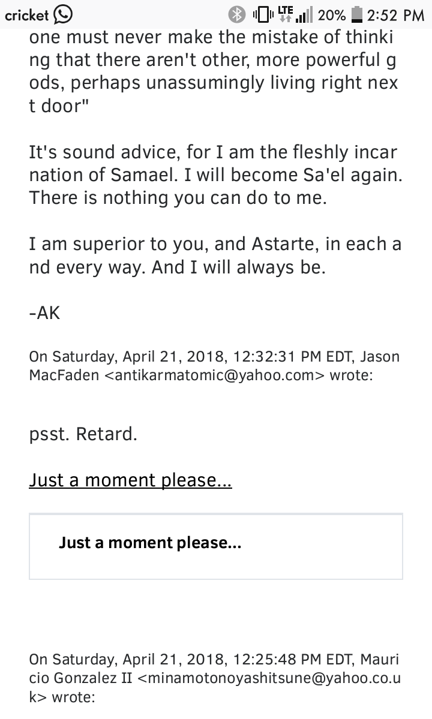Tap the paragraph beginning I am superior
The image size is (432, 719).
tap(215, 255)
